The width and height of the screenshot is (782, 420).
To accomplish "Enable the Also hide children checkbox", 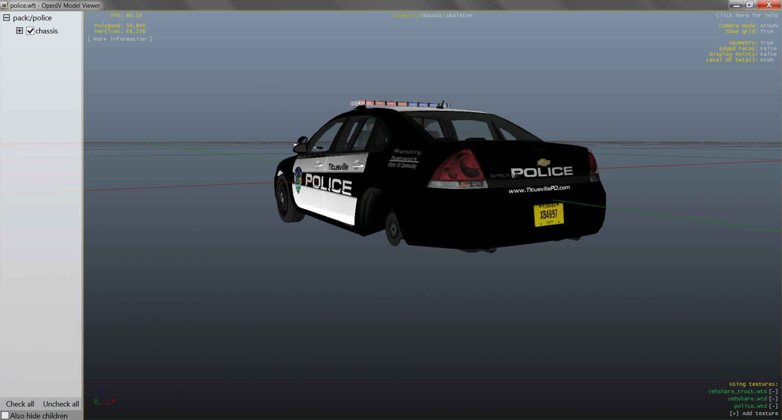I will pyautogui.click(x=5, y=416).
